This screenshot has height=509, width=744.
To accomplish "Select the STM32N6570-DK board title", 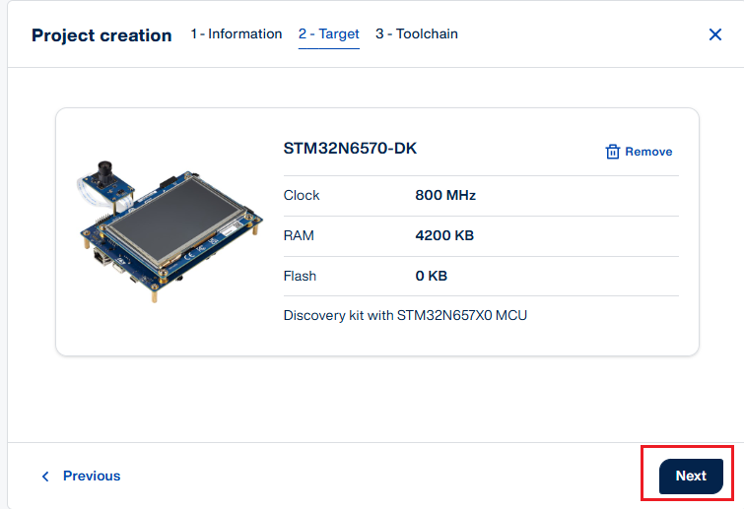I will [x=350, y=149].
